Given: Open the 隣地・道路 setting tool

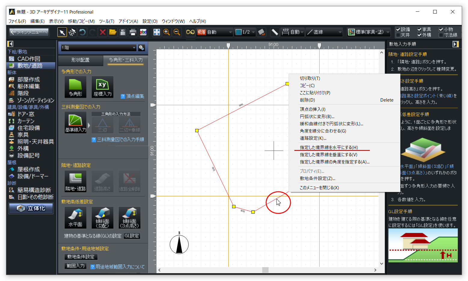Looking at the screenshot, I should click(x=75, y=181).
